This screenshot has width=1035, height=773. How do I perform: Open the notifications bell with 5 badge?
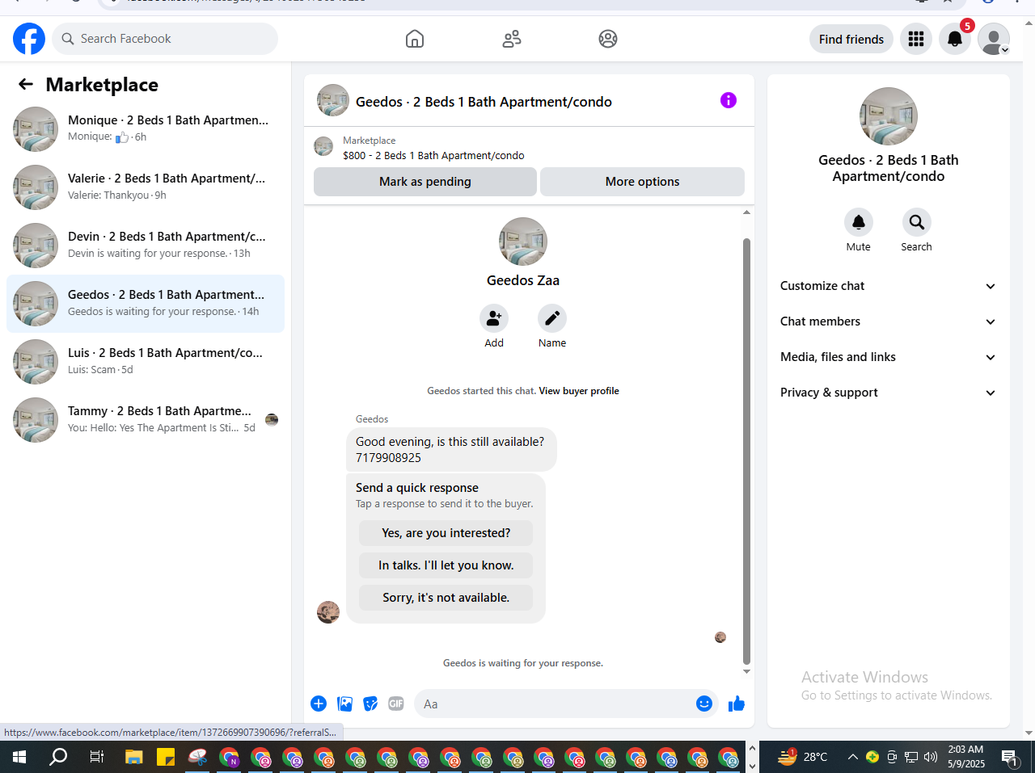click(x=955, y=39)
